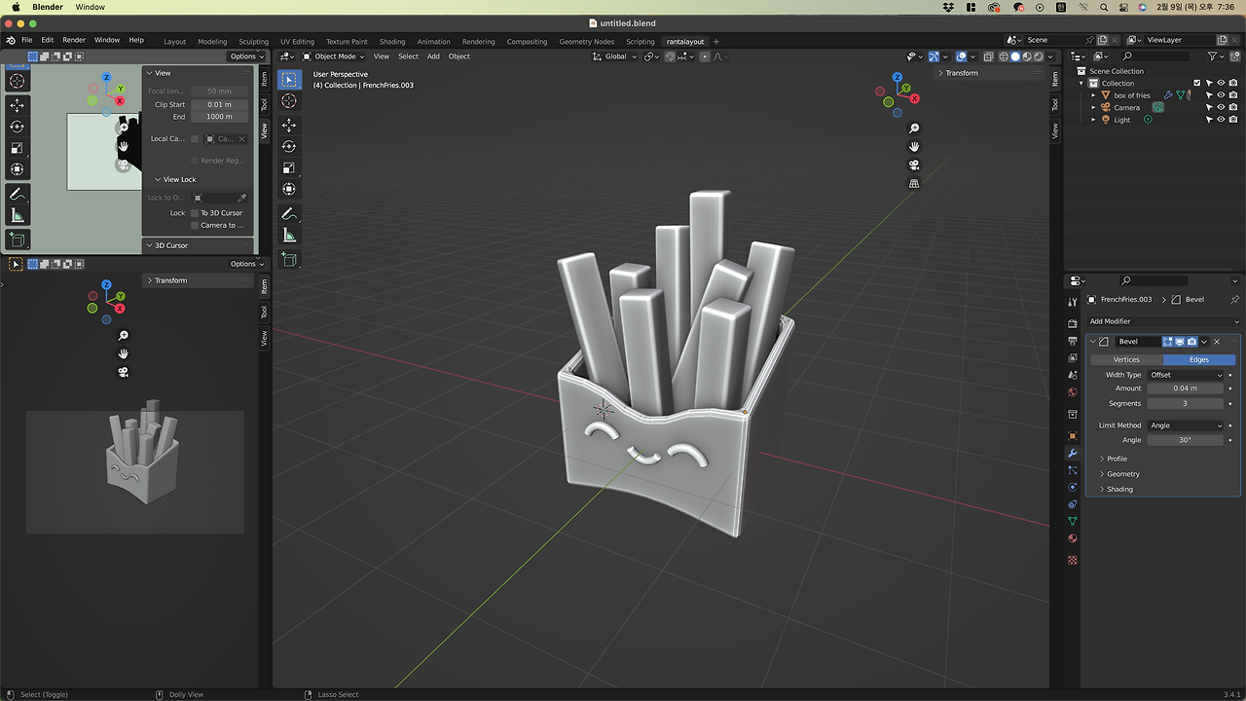Choose the Move tool in main viewport
This screenshot has width=1246, height=701.
(289, 126)
